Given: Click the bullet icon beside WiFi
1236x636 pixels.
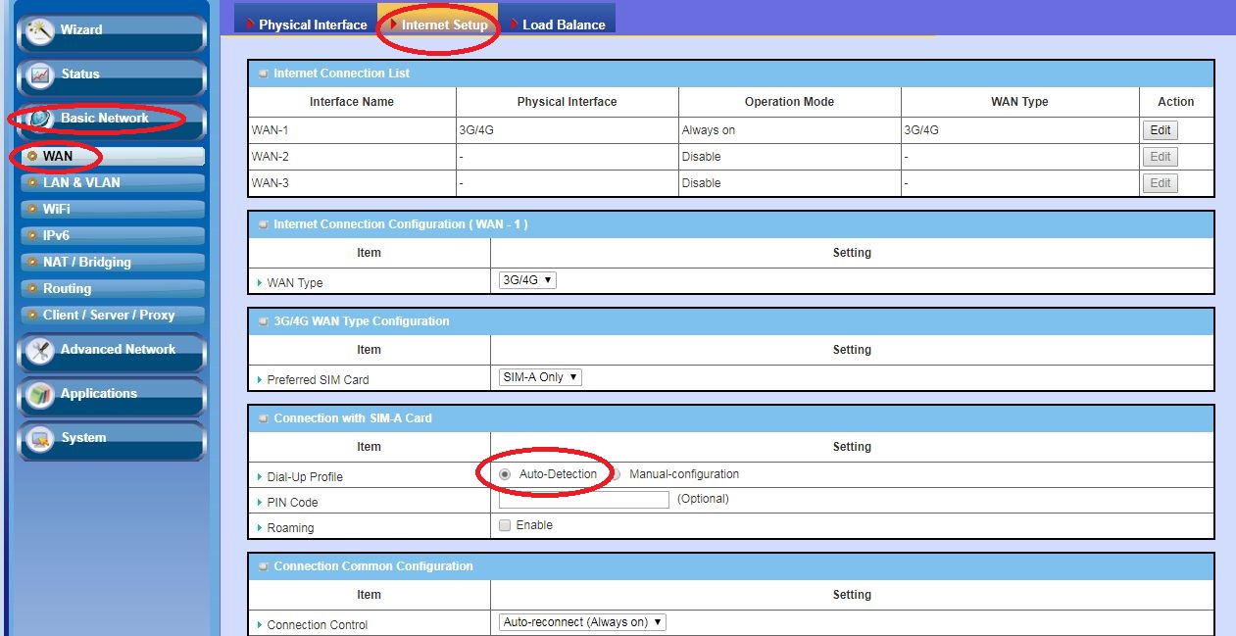Looking at the screenshot, I should [x=33, y=210].
